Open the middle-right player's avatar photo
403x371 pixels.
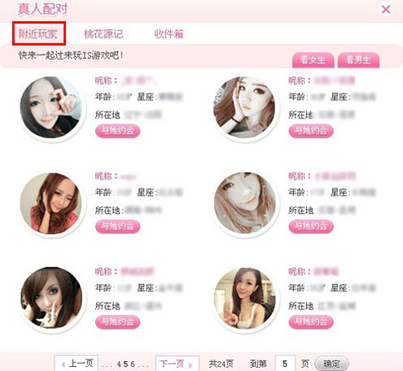[244, 203]
